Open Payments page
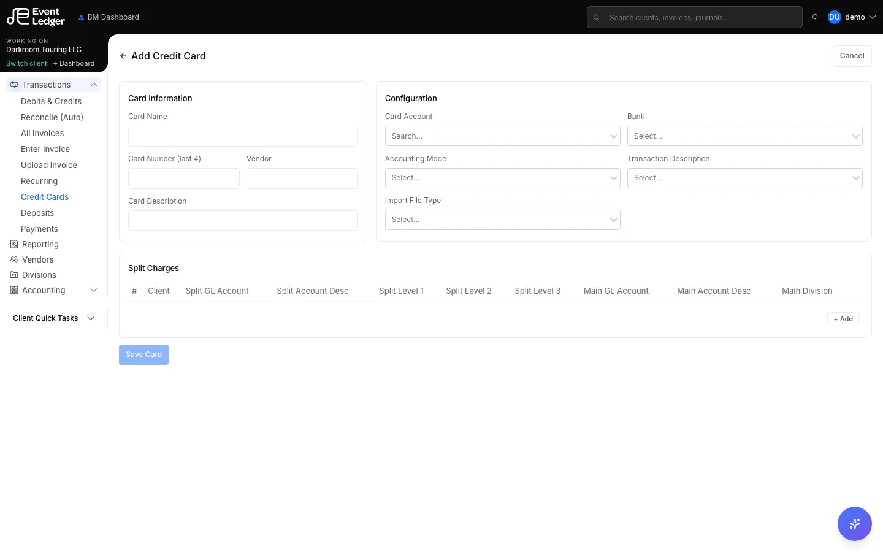The width and height of the screenshot is (883, 552). pos(39,229)
